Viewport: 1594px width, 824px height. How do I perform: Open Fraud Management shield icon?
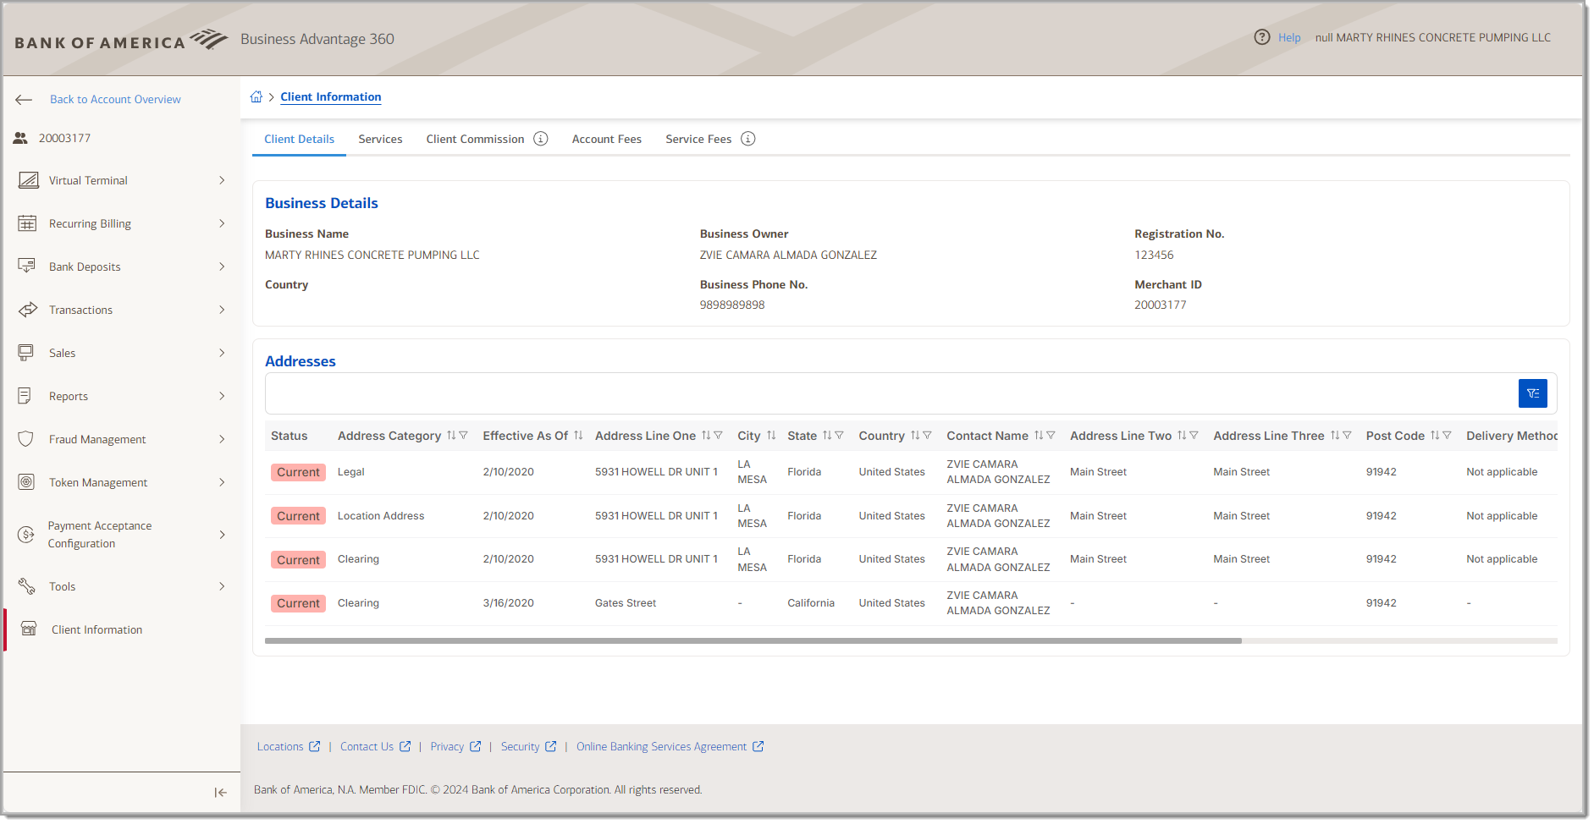(x=26, y=439)
